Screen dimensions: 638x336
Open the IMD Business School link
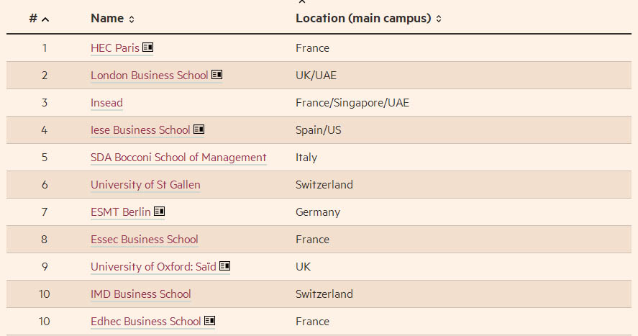141,294
